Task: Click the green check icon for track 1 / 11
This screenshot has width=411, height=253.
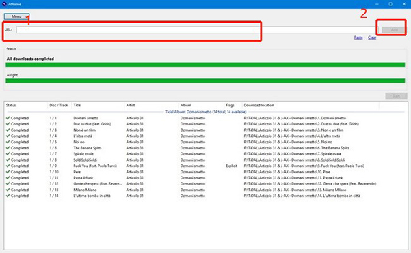Action: (x=8, y=178)
